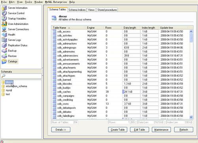Select the Backup icon
Screen dimensions: 198x143
click(4, 50)
